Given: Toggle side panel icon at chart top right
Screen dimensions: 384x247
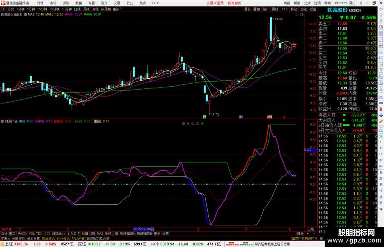Looking at the screenshot, I should (x=302, y=15).
